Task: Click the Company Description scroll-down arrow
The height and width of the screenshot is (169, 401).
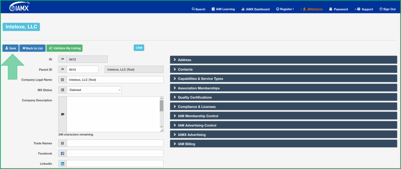Action: click(161, 126)
